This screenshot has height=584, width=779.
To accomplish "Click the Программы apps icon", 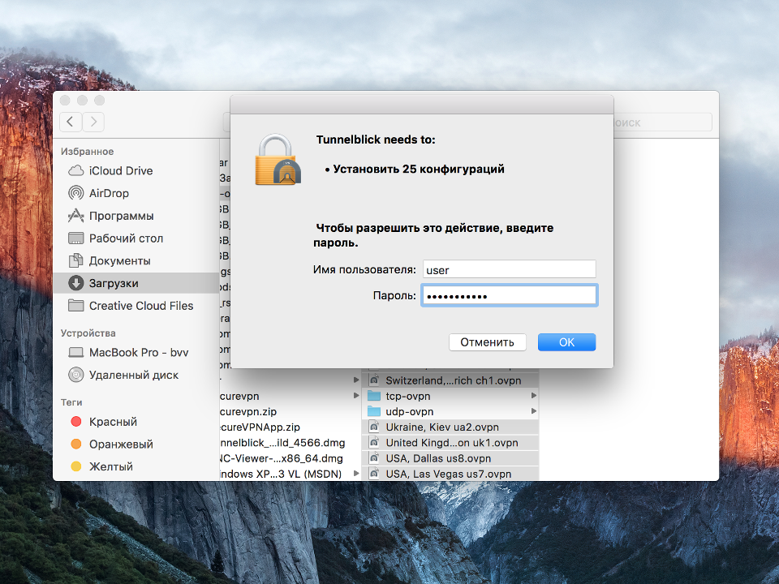I will (76, 216).
